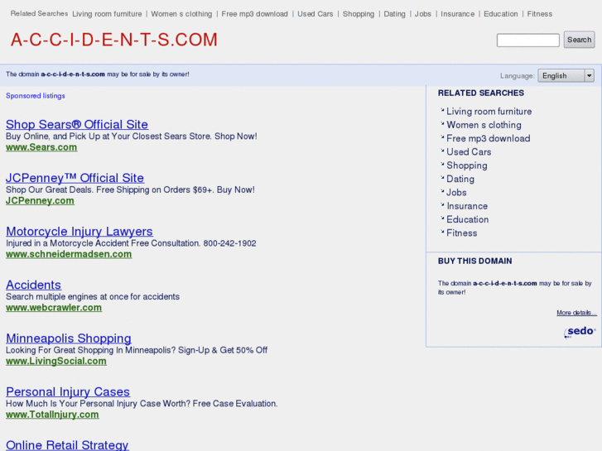Visit www.TotalInjury.com link
This screenshot has height=451, width=602.
[x=52, y=415]
